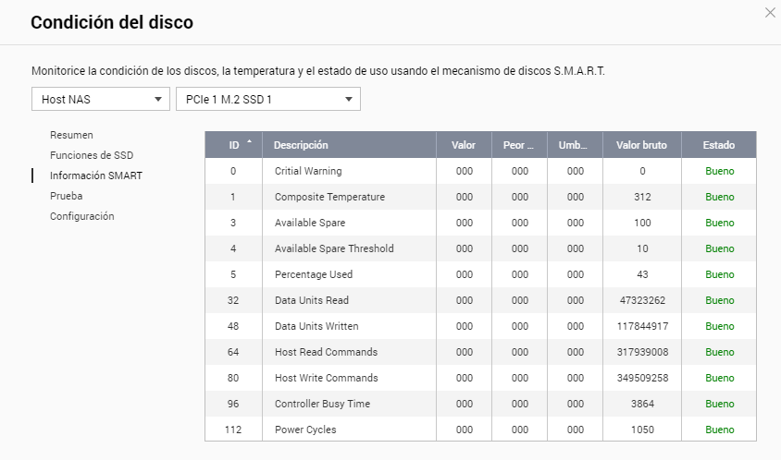This screenshot has width=781, height=460.
Task: Go to Funciones de SSD
Action: [x=92, y=155]
